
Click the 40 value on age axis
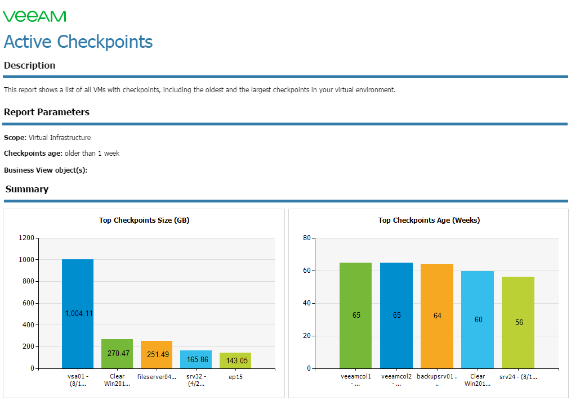pyautogui.click(x=307, y=303)
